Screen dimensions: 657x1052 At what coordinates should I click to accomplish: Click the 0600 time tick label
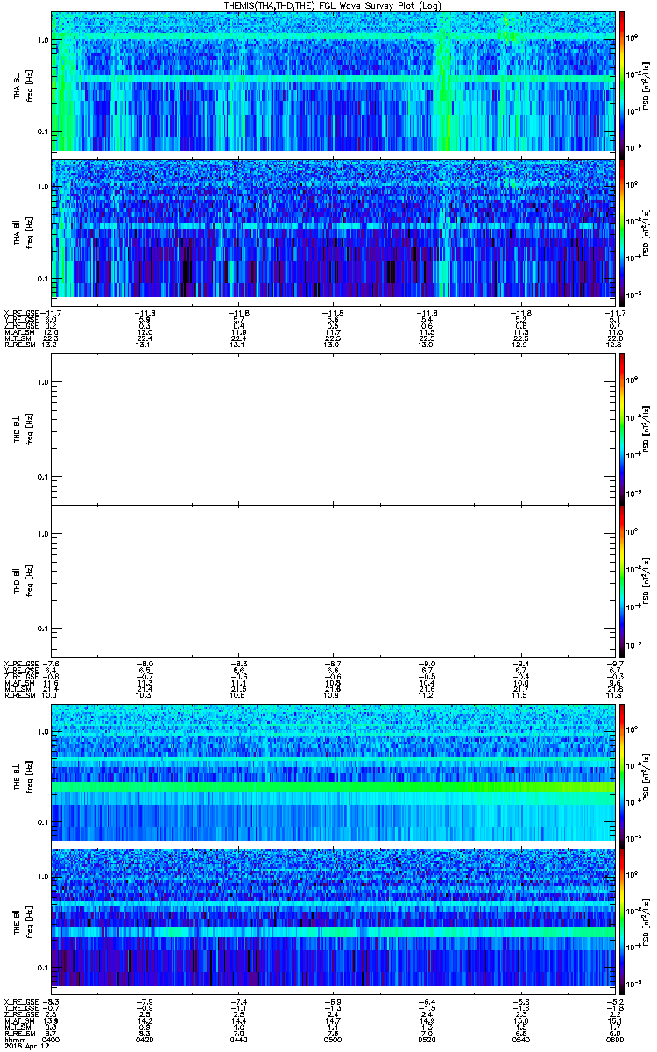tap(615, 1038)
